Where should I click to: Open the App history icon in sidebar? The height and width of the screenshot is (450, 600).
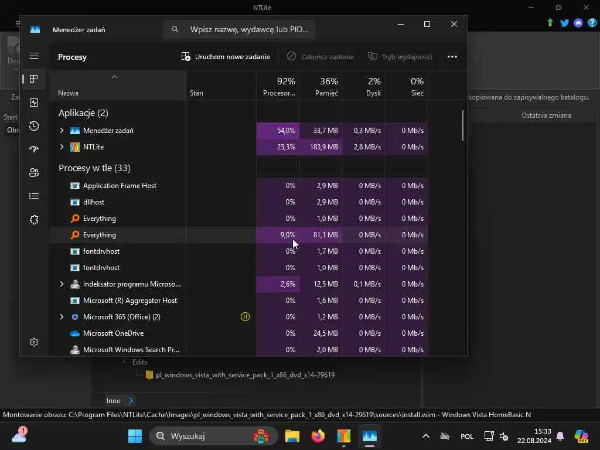pos(34,126)
